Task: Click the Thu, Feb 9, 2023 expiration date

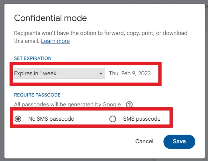Action: click(130, 73)
